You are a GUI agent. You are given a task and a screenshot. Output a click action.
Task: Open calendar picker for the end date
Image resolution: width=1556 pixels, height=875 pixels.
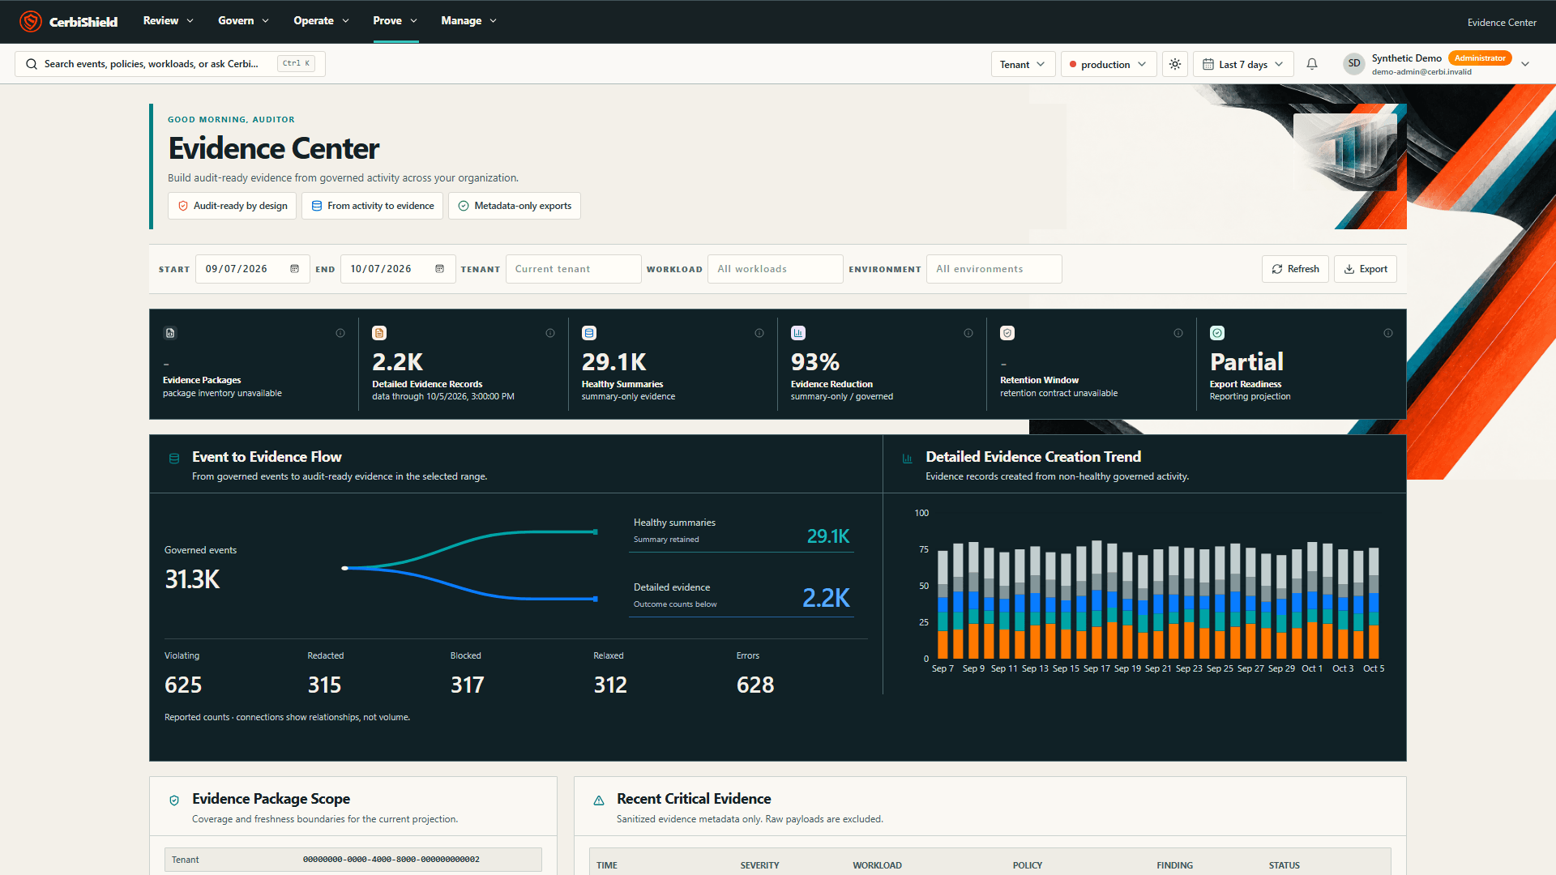coord(439,269)
